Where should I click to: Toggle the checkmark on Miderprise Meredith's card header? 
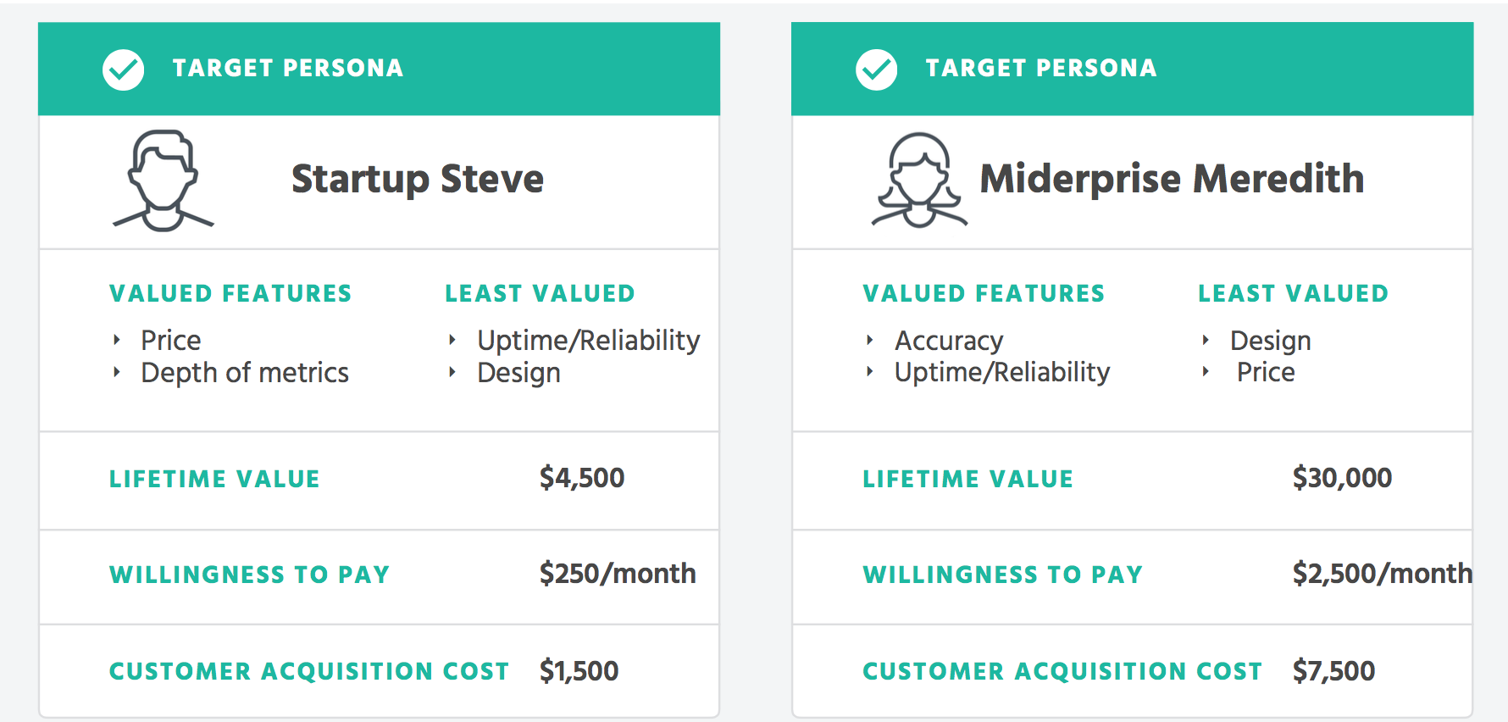(877, 69)
